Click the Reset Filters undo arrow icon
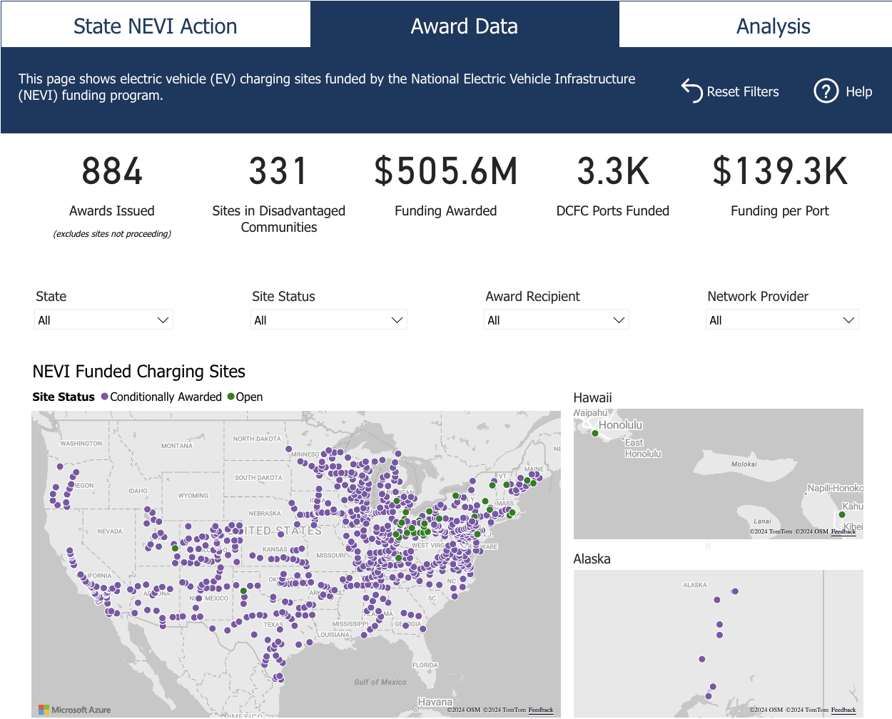The height and width of the screenshot is (719, 892). coord(691,91)
